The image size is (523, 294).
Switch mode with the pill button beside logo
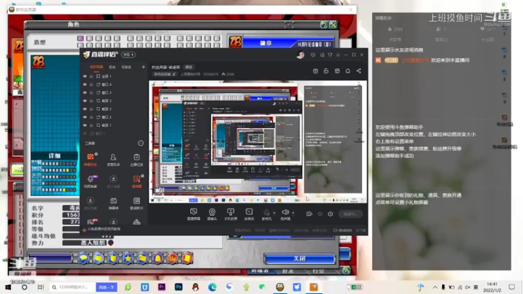coord(128,54)
